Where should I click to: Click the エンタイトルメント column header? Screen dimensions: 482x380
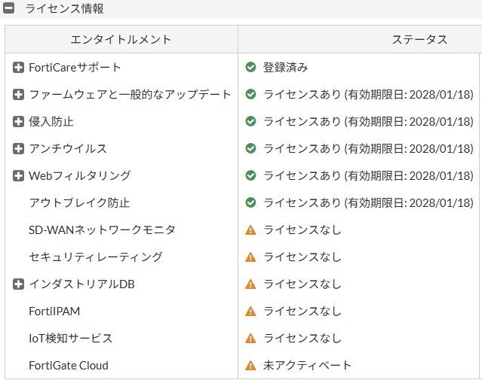pyautogui.click(x=121, y=40)
